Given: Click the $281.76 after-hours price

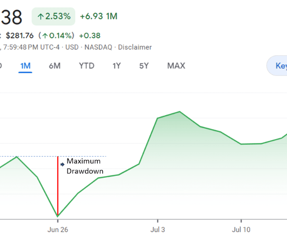Looking at the screenshot, I should click(x=20, y=35).
